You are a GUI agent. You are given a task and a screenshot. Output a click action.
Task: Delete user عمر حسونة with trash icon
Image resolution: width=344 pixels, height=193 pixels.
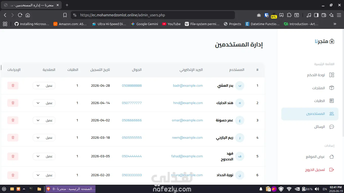tap(13, 120)
